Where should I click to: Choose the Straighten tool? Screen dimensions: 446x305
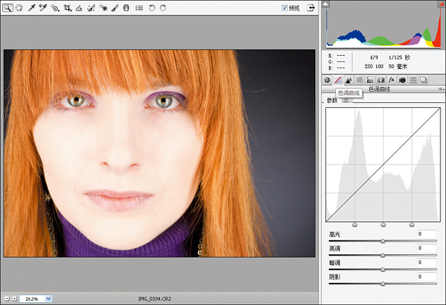coord(79,8)
